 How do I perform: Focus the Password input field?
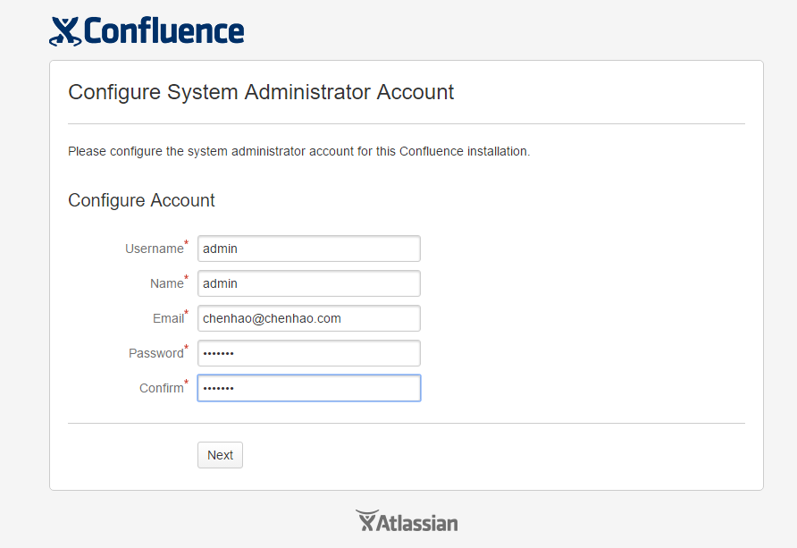(x=309, y=353)
